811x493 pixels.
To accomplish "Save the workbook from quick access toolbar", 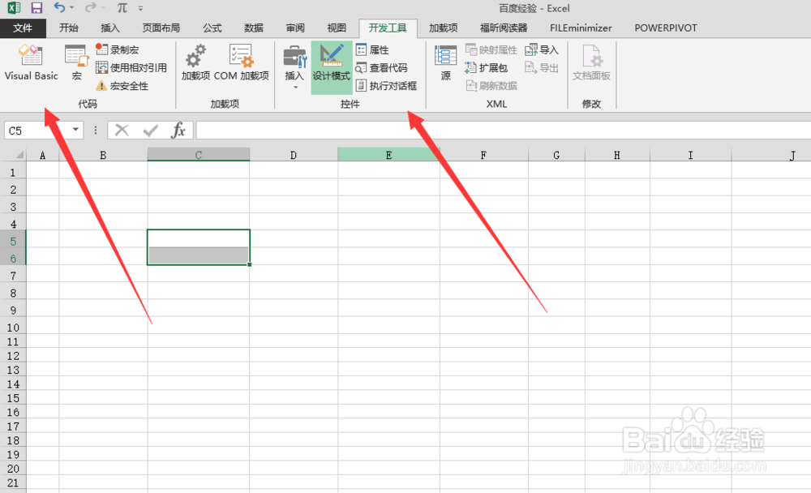I will [36, 8].
